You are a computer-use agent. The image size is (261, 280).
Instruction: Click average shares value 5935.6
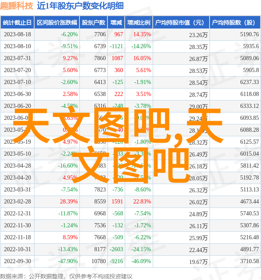click(251, 46)
